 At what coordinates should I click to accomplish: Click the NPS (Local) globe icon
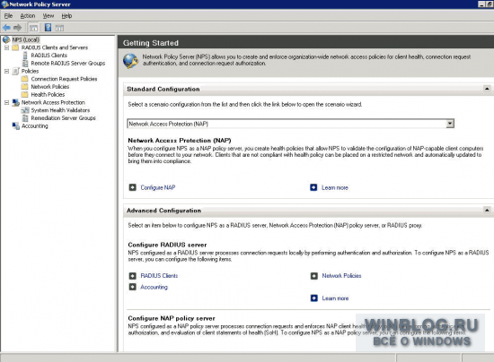(x=6, y=39)
